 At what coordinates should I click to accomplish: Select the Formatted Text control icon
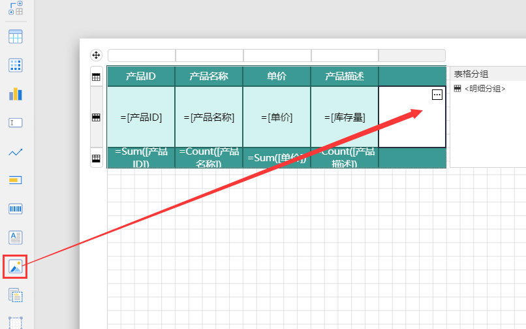[16, 238]
